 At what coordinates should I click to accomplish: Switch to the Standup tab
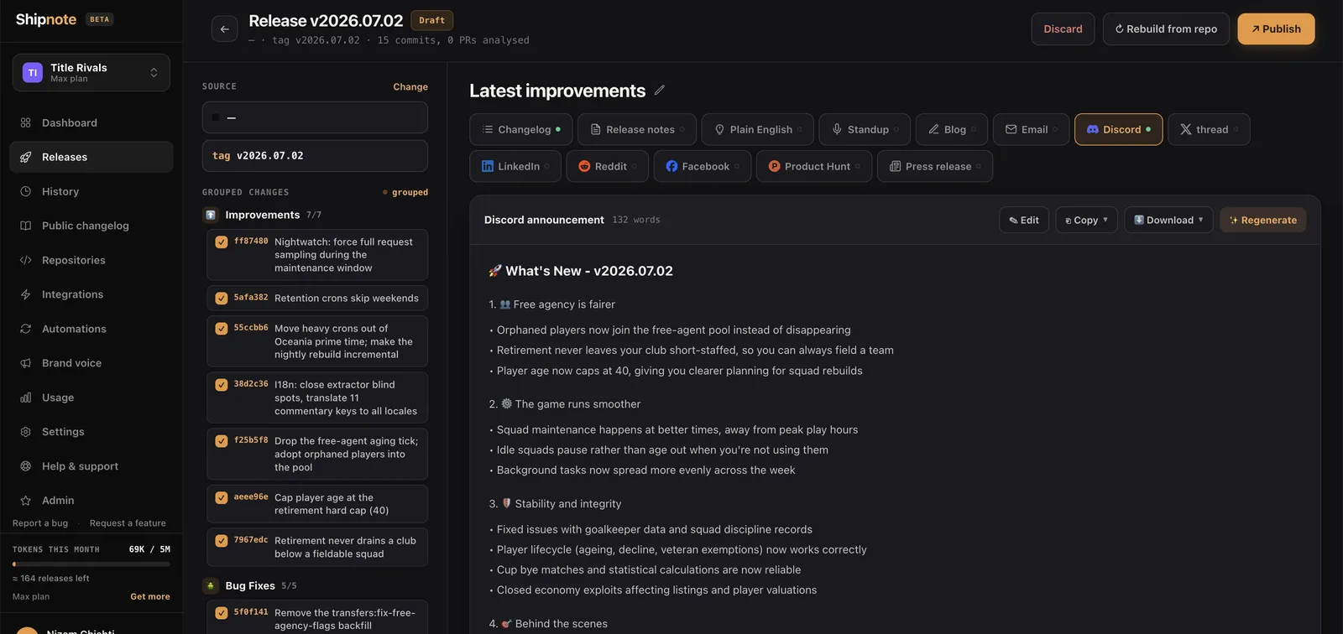pos(865,129)
